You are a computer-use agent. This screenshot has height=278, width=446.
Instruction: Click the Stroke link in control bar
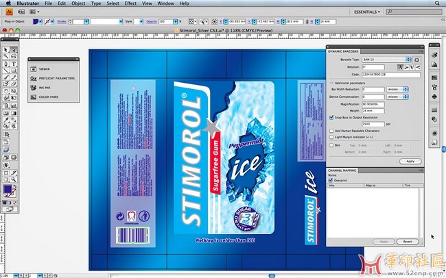(62, 22)
